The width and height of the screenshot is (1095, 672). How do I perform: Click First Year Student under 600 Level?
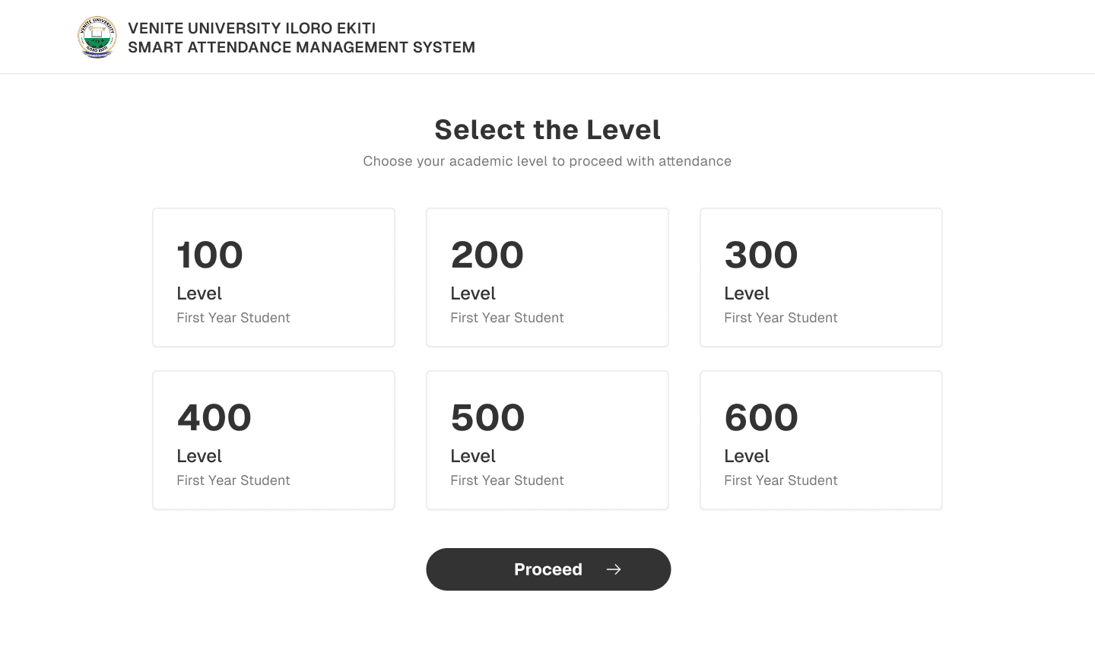coord(781,480)
